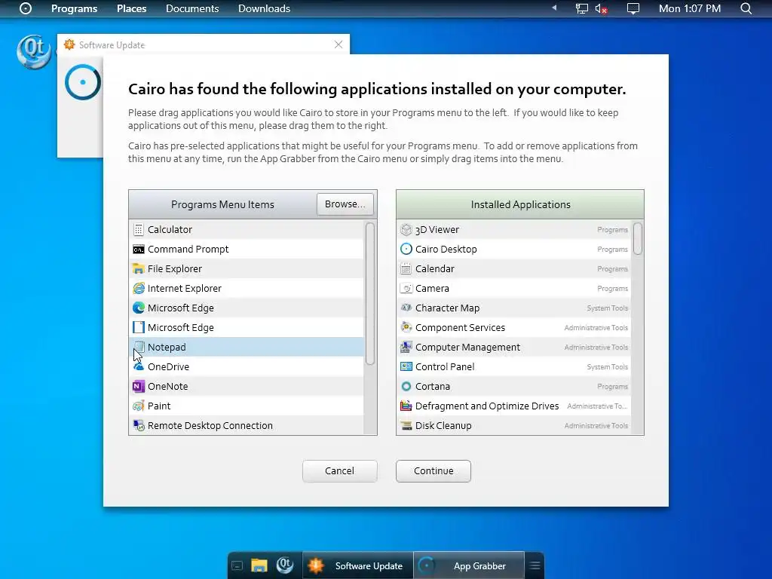The height and width of the screenshot is (579, 772).
Task: Click the Installed Applications scrollbar thumb
Action: pos(637,239)
